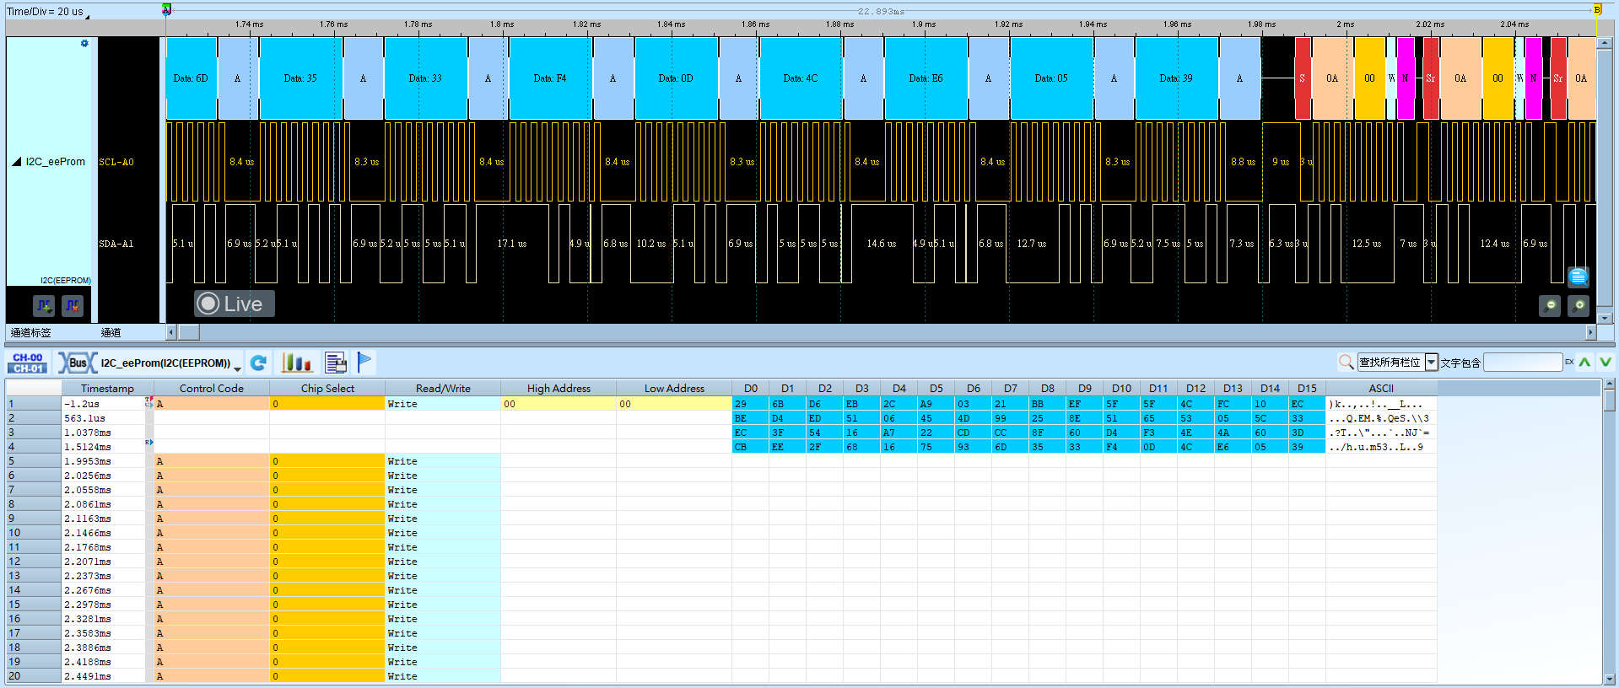1619x688 pixels.
Task: Click the CH-00 CH-01 channel icon
Action: click(x=28, y=363)
